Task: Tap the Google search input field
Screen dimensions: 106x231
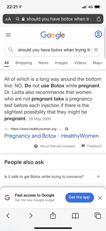Action: click(53, 50)
